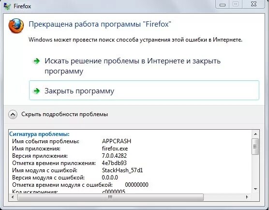The width and height of the screenshot is (269, 210).
Task: Click the firefox.exe application name value
Action: click(x=115, y=149)
